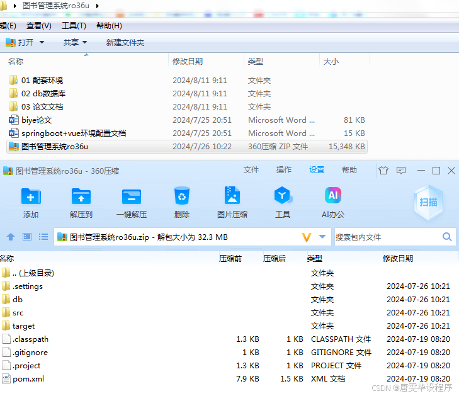Launch the AI办公 icon
The width and height of the screenshot is (459, 396).
click(x=333, y=195)
